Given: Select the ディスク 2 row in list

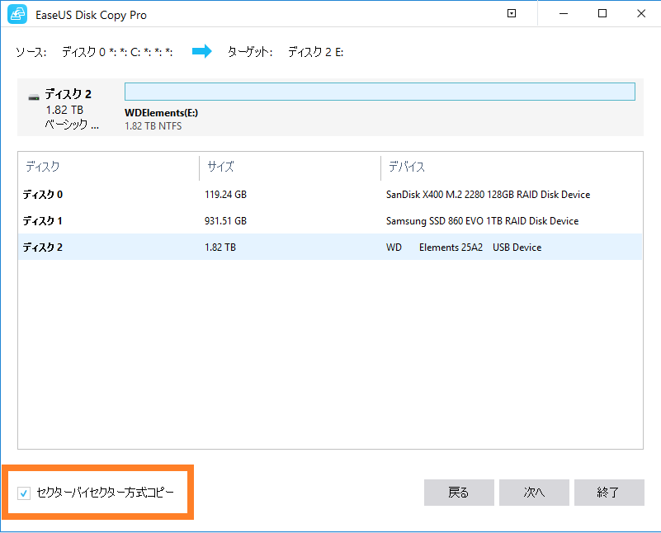Looking at the screenshot, I should [x=330, y=247].
